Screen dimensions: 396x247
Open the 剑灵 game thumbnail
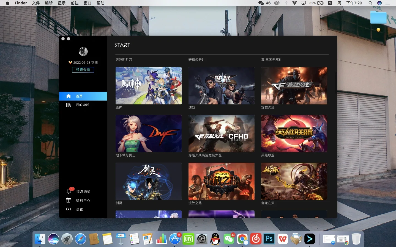click(x=149, y=181)
